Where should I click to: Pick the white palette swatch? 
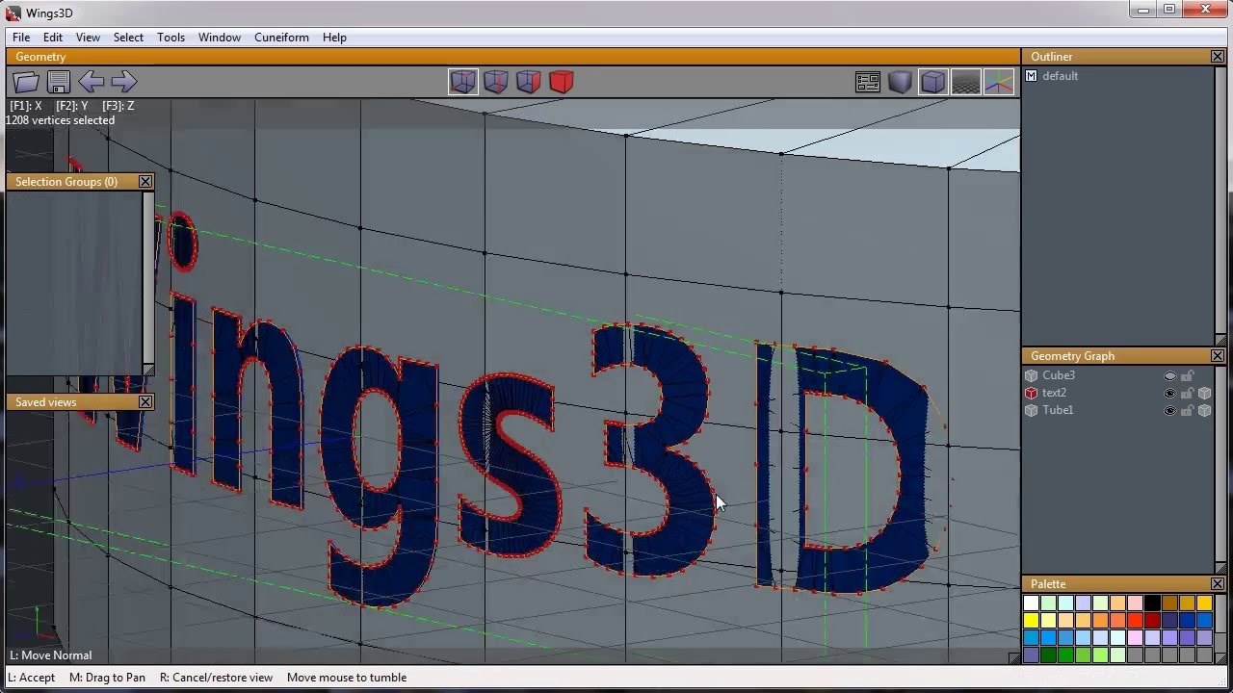click(1031, 603)
